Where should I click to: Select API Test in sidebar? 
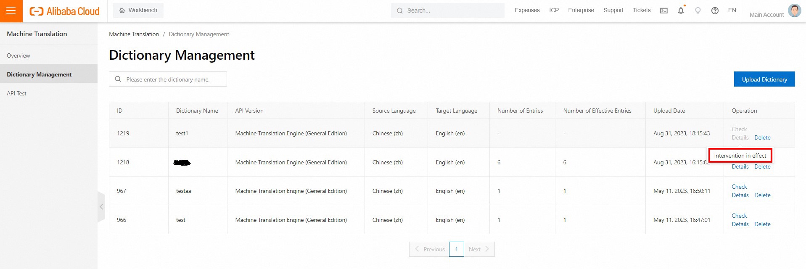(x=16, y=93)
